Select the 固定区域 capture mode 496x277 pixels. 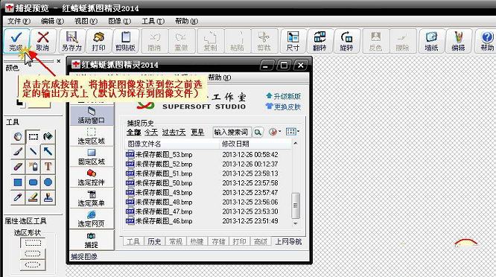92,157
